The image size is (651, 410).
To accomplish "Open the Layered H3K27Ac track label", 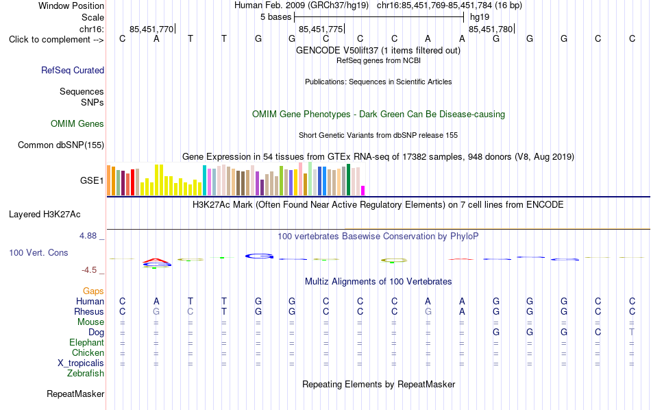I will pyautogui.click(x=45, y=215).
